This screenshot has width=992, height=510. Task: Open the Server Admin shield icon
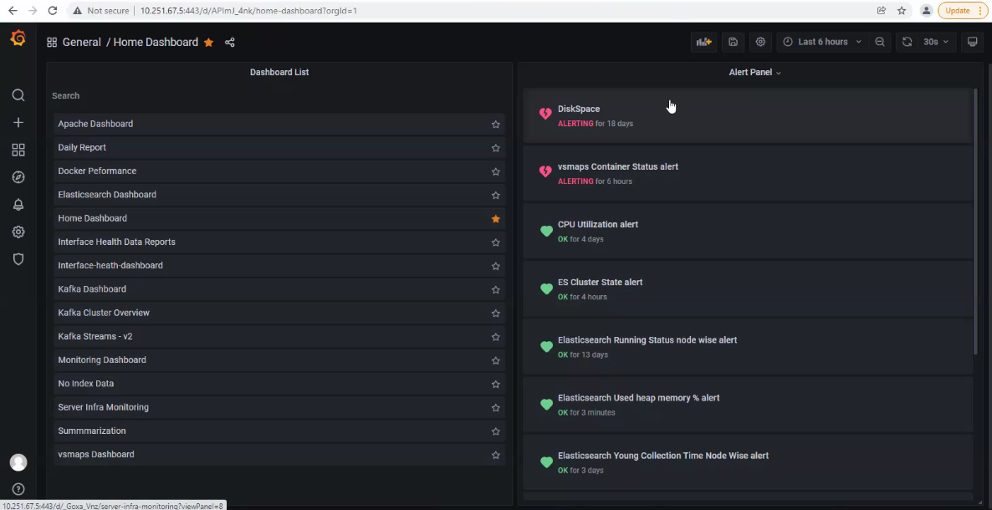[18, 259]
